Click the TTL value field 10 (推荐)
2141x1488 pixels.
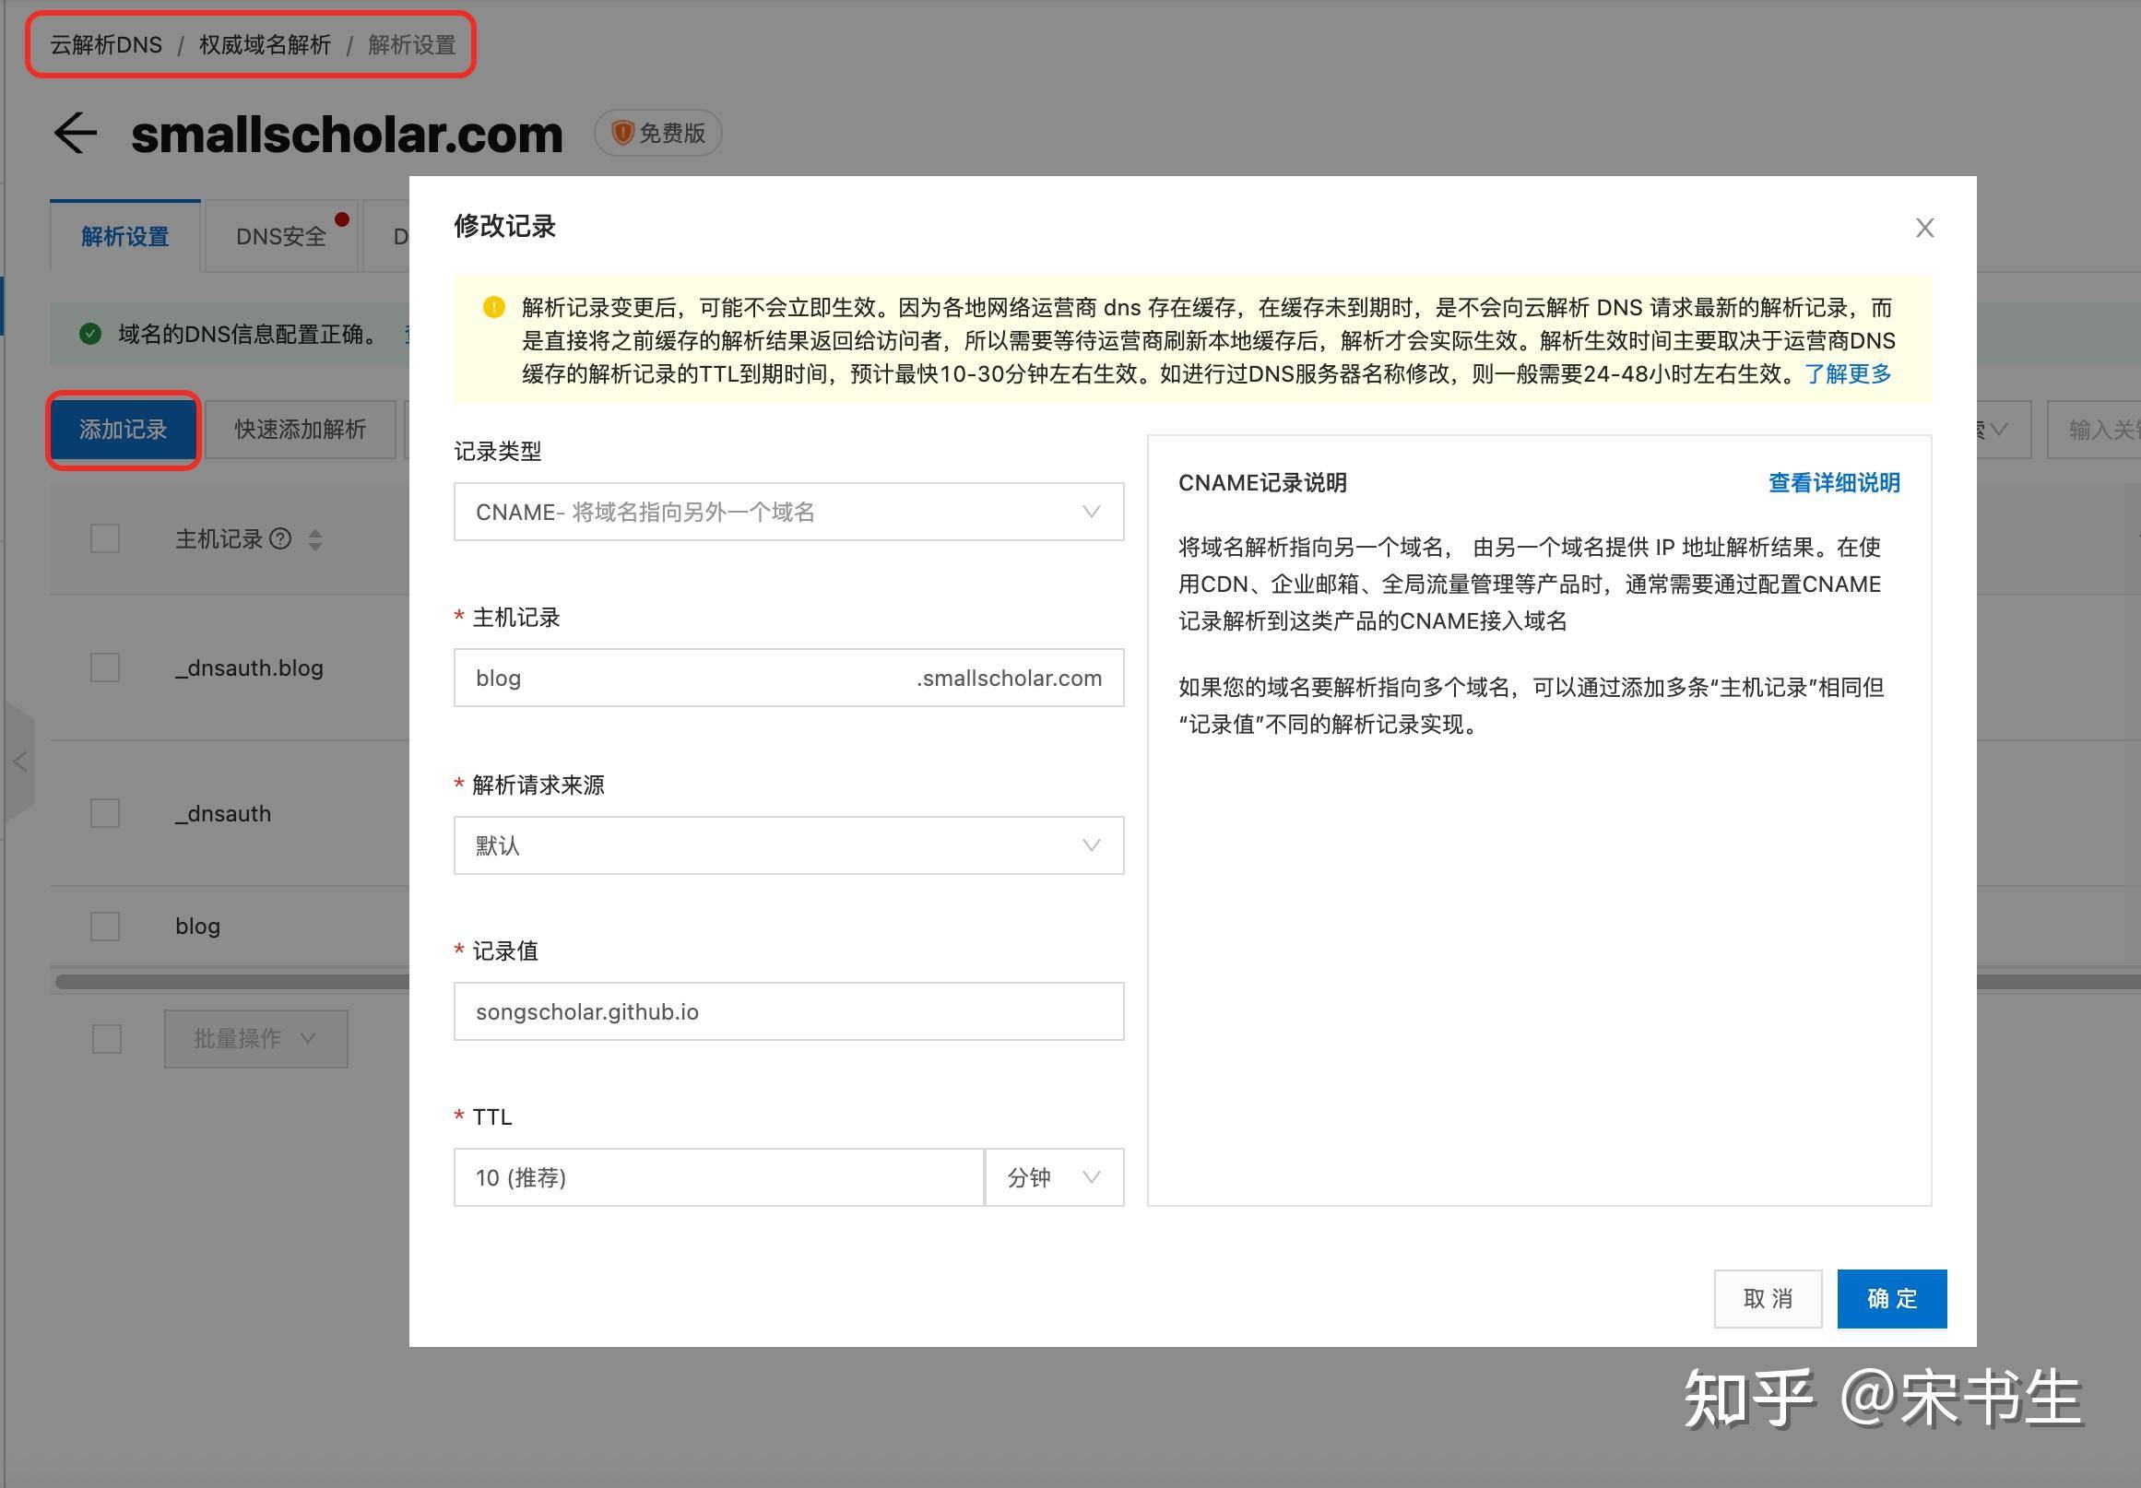click(719, 1177)
